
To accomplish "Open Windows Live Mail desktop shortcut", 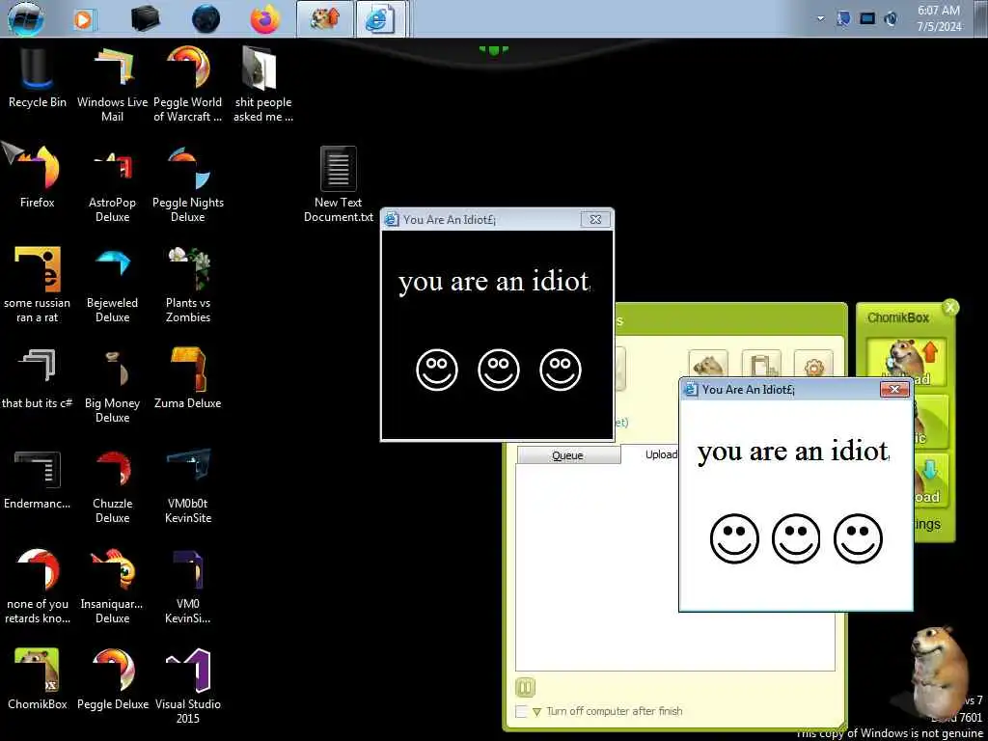I will (x=112, y=85).
